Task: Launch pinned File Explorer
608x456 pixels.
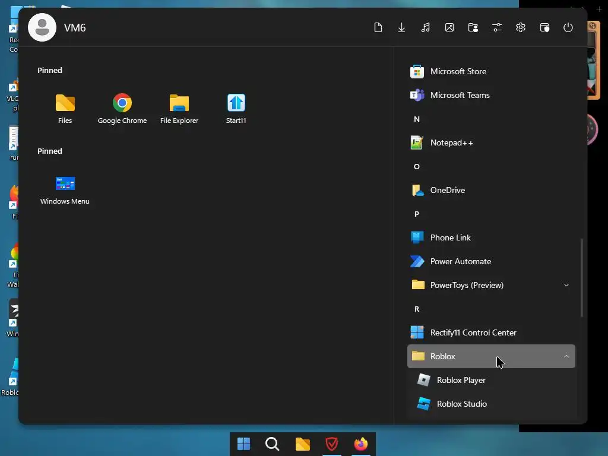Action: [179, 109]
